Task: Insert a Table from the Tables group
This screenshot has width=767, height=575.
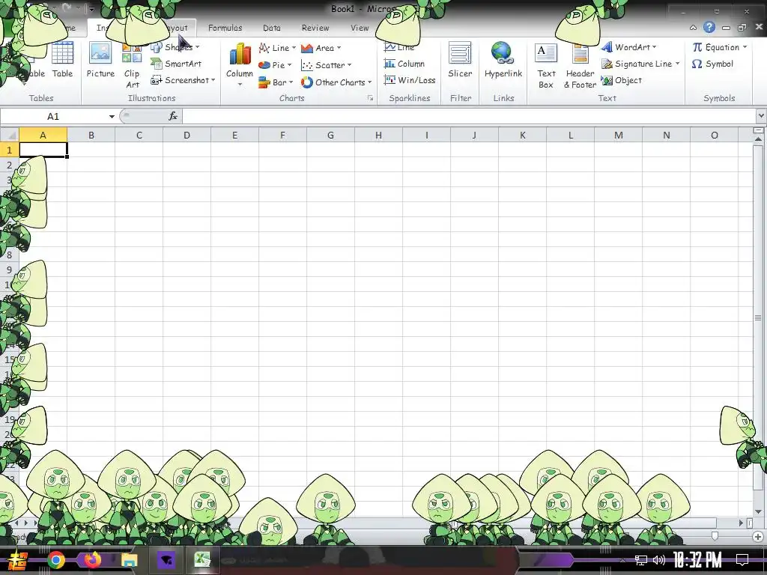Action: pos(62,60)
